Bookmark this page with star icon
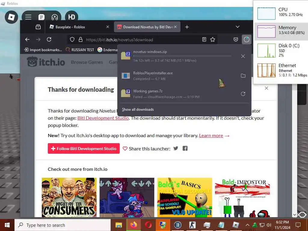This screenshot has height=231, width=308. click(x=213, y=39)
